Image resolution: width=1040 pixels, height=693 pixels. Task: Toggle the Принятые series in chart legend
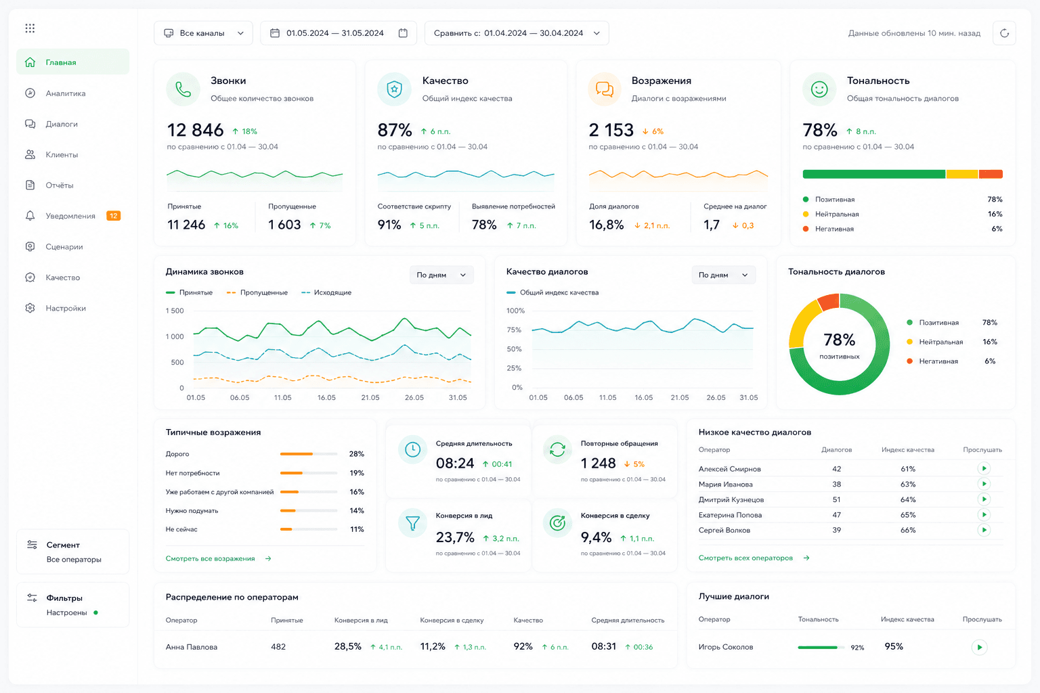(190, 293)
